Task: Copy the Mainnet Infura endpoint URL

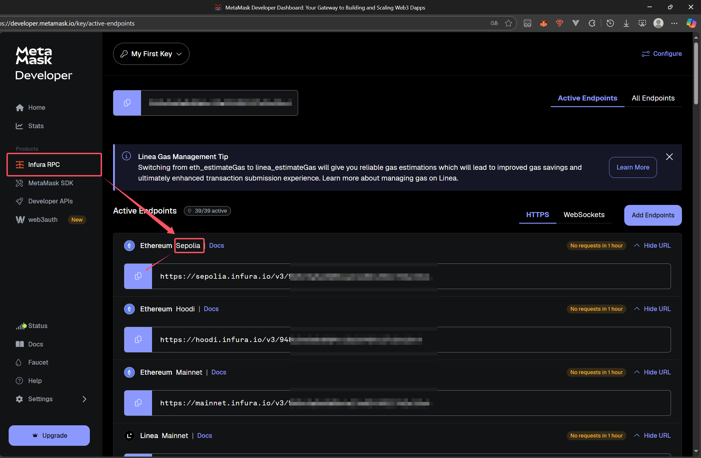Action: 138,403
